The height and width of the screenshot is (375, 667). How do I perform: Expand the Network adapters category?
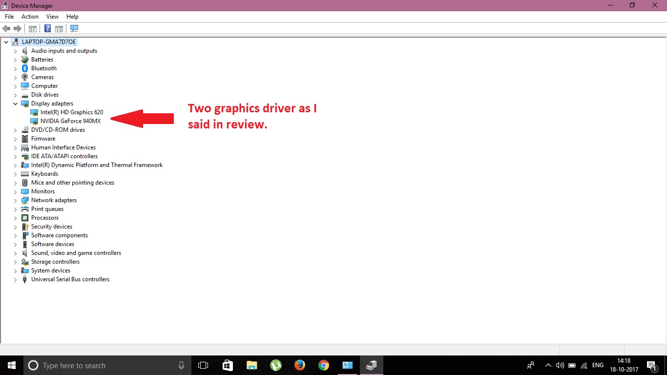15,200
